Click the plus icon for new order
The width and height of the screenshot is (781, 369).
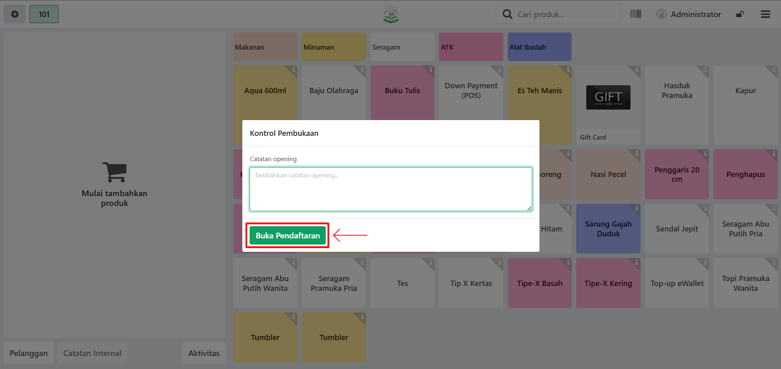point(15,14)
